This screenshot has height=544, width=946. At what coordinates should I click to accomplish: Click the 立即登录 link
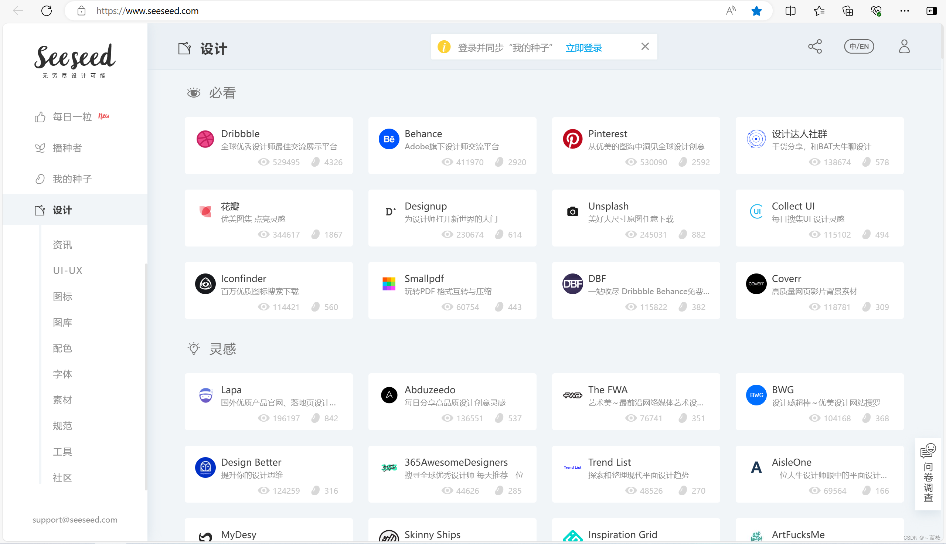pos(584,48)
